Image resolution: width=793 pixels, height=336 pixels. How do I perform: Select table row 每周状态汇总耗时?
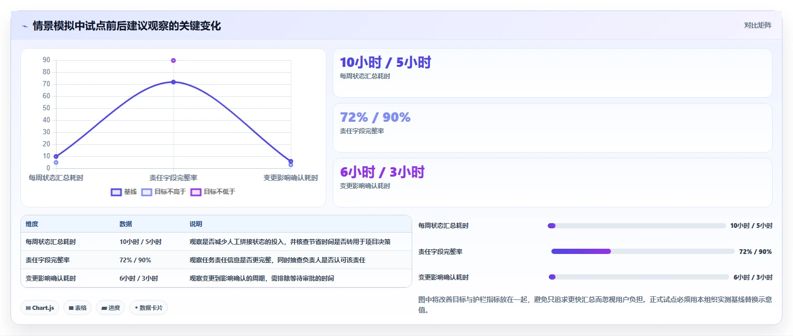click(x=216, y=242)
